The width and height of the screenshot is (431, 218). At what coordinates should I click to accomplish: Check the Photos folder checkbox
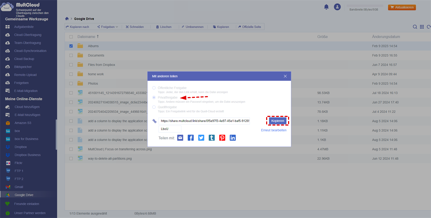(x=71, y=83)
